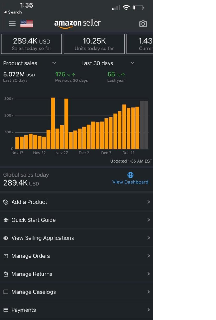Viewport: 216px width, 320px height.
Task: Tap the Amazon Seller logo
Action: click(x=77, y=24)
